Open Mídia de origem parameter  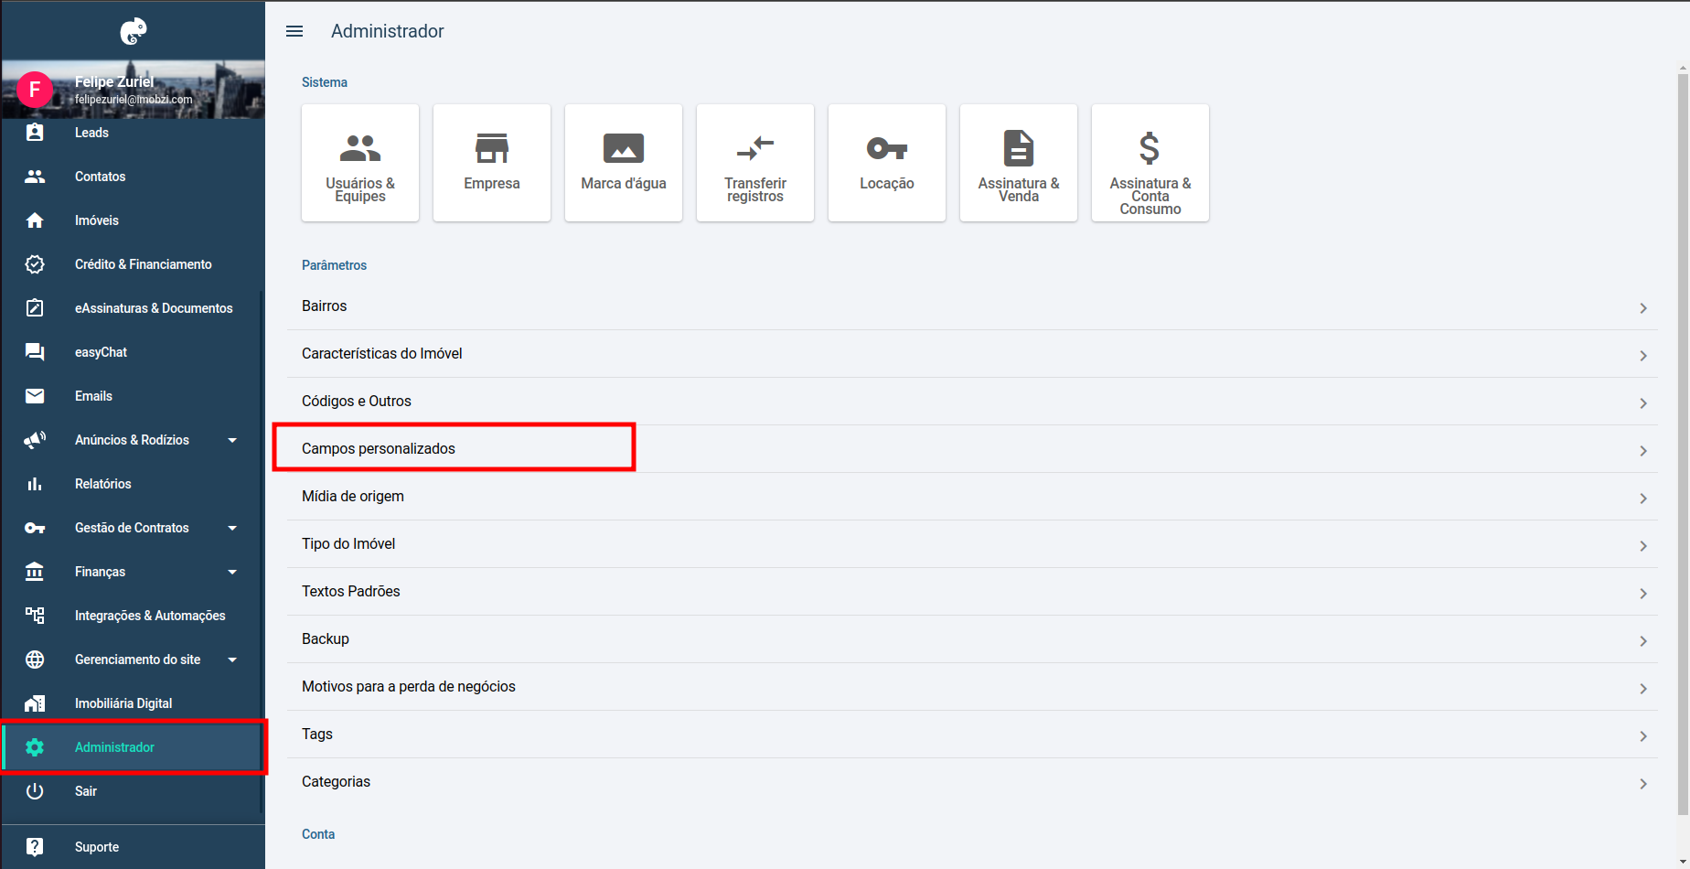(972, 497)
